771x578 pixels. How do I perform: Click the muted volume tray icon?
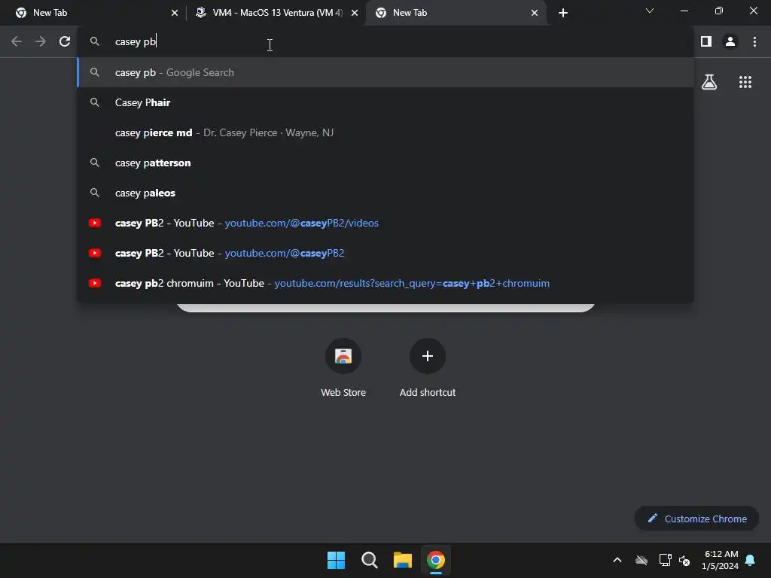pyautogui.click(x=684, y=560)
